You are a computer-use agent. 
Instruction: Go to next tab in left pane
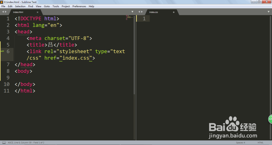(6, 12)
